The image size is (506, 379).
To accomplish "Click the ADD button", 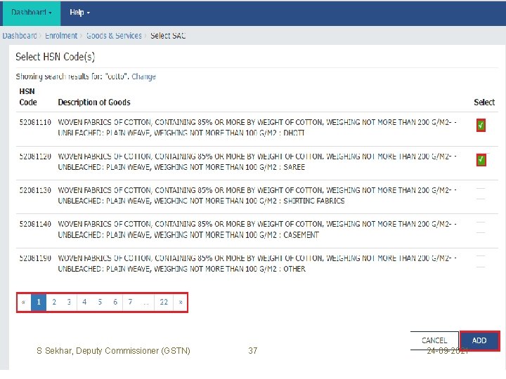I will click(x=479, y=340).
